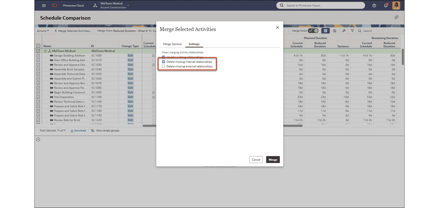Check Delete missing external relationships
439x208 pixels.
(x=164, y=66)
